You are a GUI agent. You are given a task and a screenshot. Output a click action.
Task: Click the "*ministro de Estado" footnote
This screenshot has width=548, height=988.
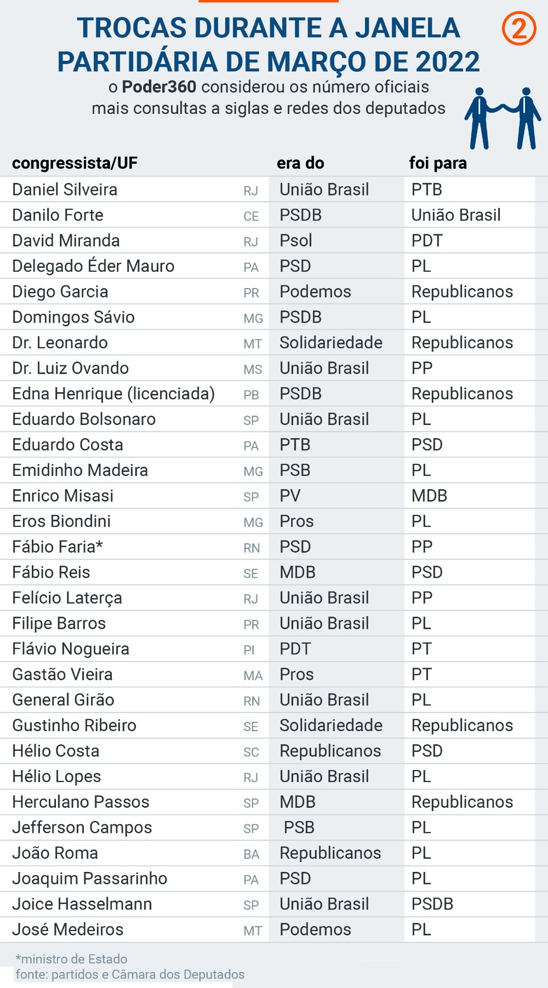point(72,959)
